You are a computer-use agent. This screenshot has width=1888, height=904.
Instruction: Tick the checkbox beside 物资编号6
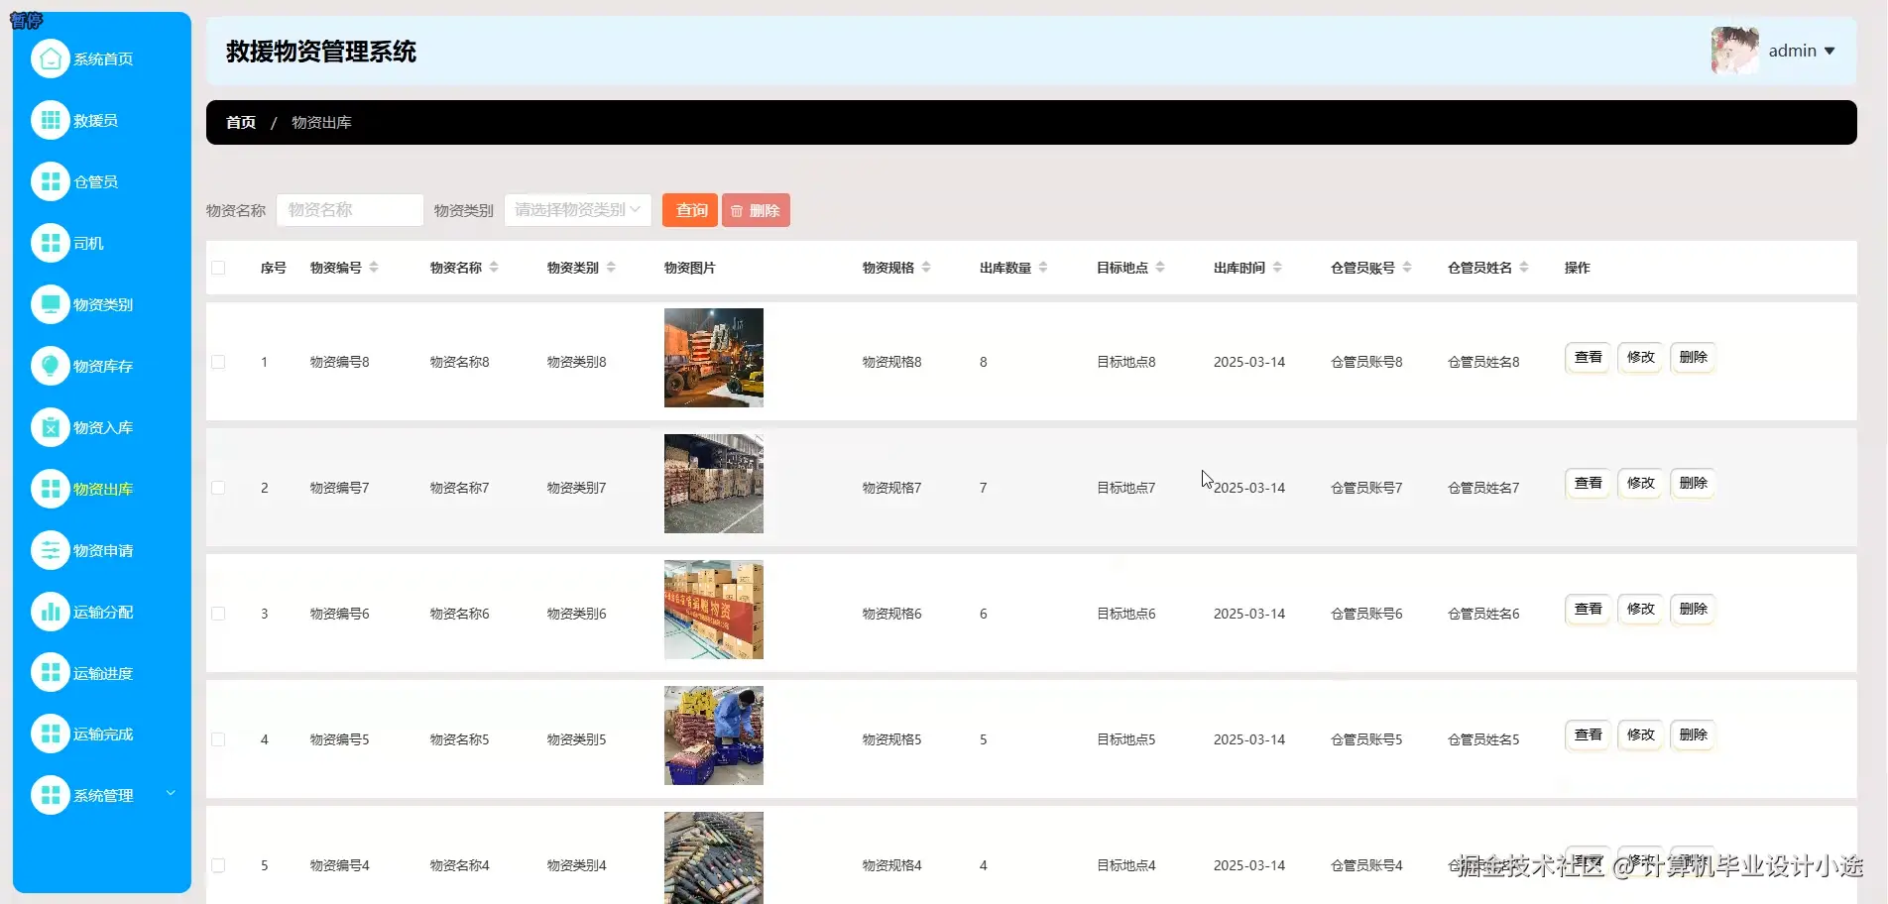pos(218,613)
